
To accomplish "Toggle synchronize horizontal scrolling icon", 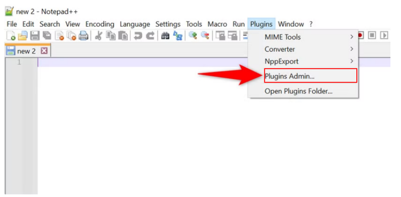I will point(232,36).
